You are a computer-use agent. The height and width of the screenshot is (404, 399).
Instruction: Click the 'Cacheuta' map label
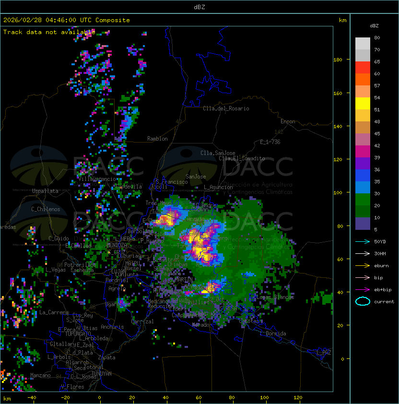point(82,270)
